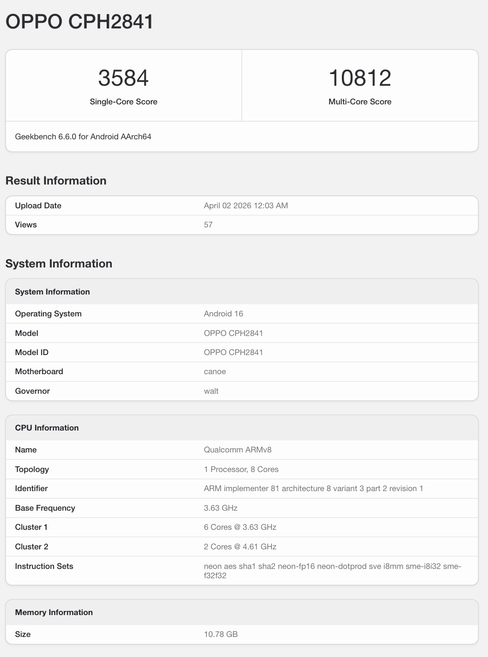Click the Result Information heading
This screenshot has height=657, width=488.
(x=56, y=180)
